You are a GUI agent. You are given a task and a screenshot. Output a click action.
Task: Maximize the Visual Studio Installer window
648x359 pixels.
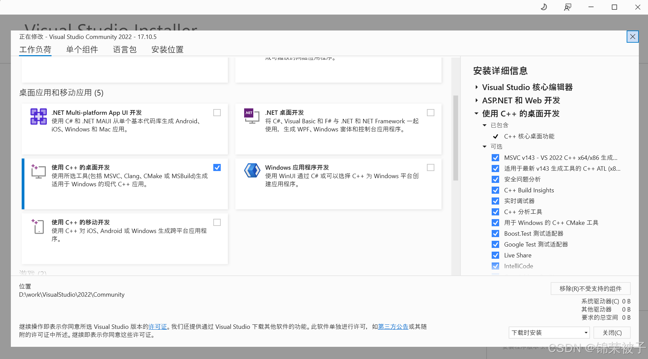coord(614,7)
